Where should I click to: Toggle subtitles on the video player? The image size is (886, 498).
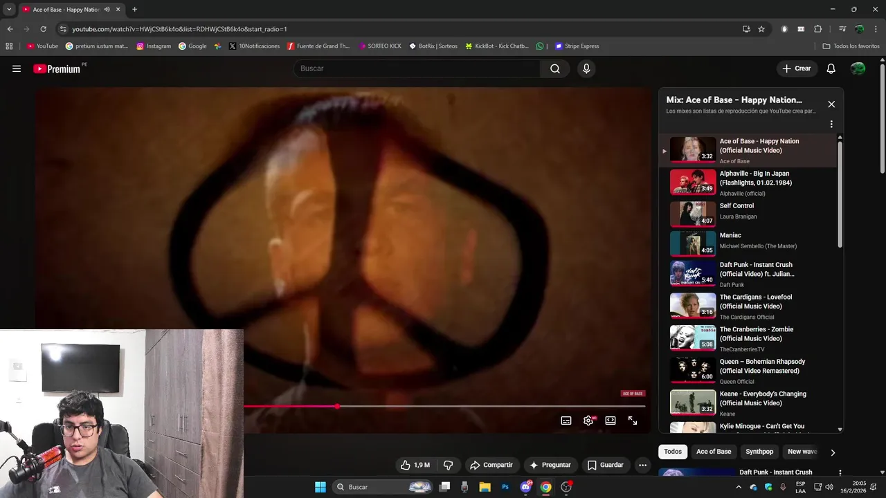tap(566, 421)
